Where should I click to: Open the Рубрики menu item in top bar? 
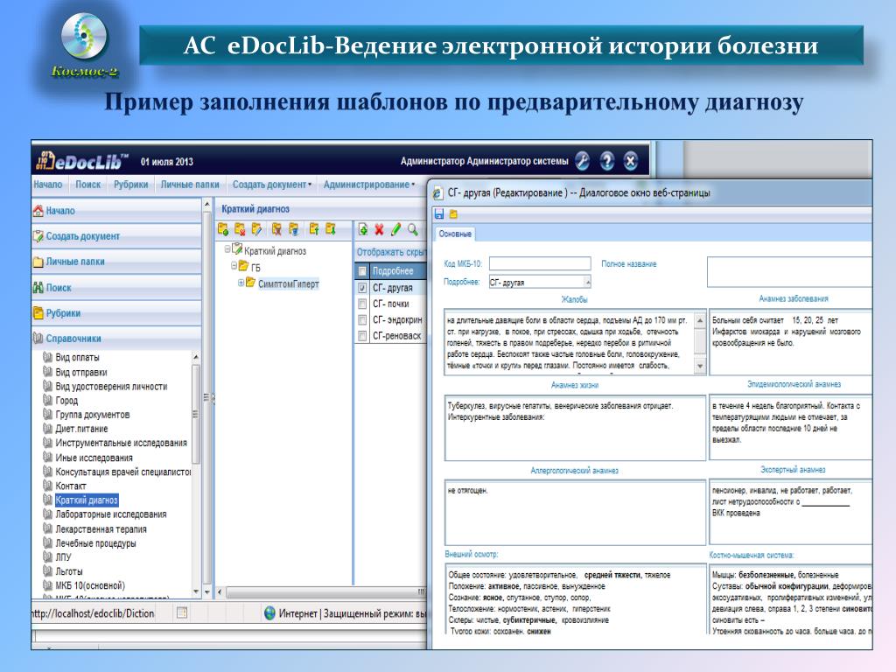coord(131,185)
